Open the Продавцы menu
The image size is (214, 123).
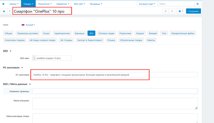(x=96, y=4)
